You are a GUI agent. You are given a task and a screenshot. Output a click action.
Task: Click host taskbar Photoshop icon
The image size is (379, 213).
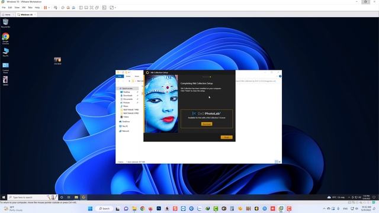159,208
